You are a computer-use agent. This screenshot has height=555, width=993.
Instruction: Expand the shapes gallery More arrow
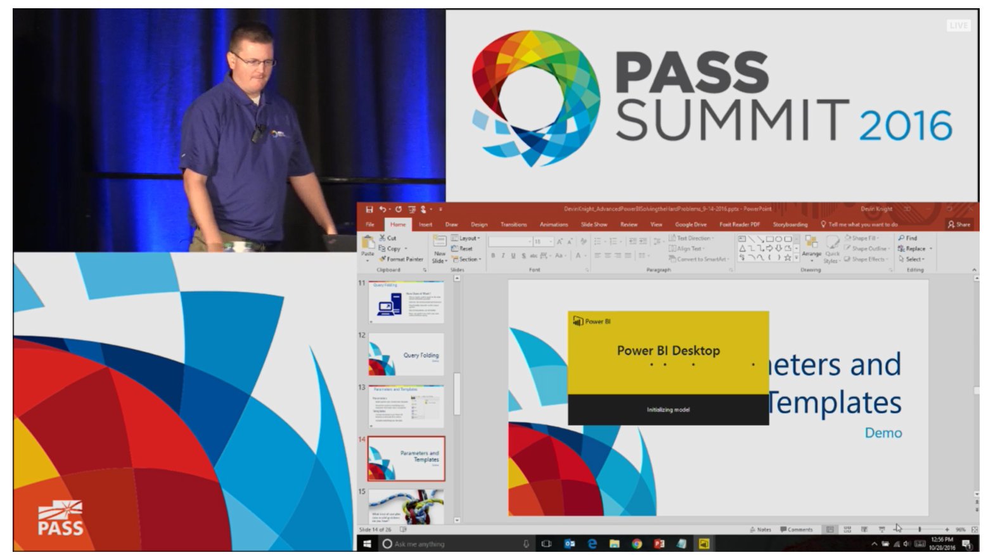(796, 258)
